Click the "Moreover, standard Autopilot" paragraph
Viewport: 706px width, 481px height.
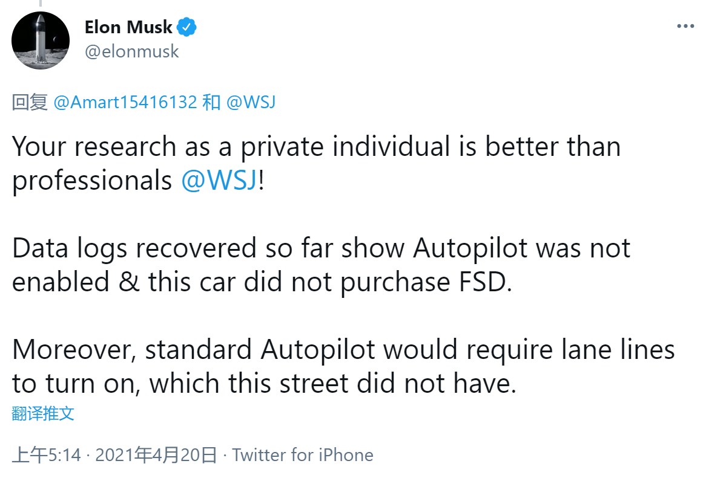point(343,350)
